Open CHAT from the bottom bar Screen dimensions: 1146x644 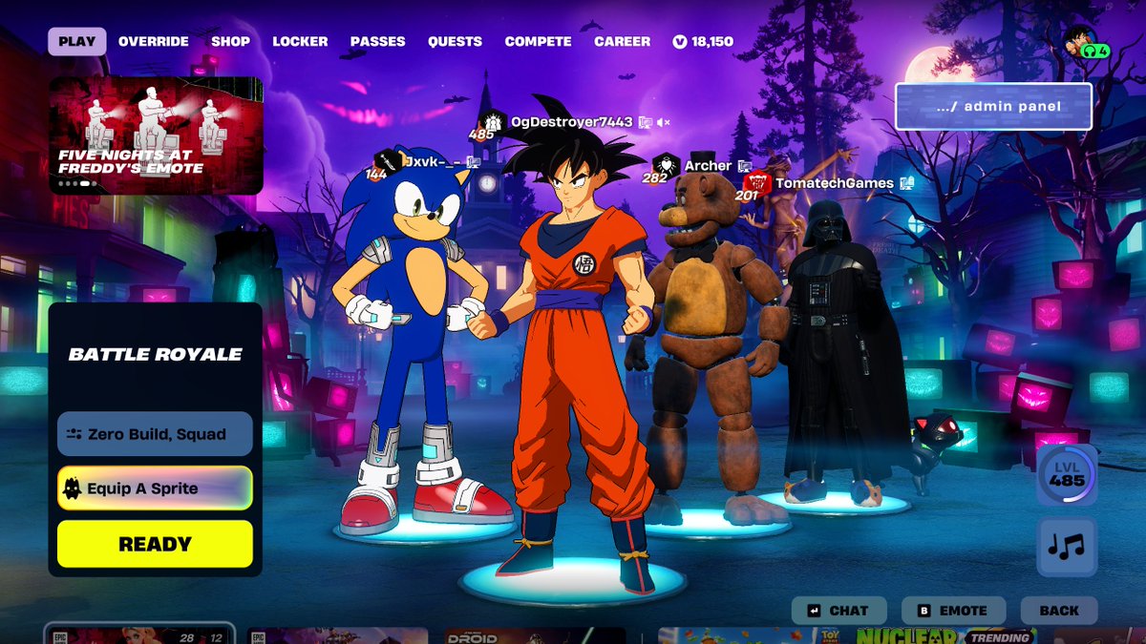point(839,611)
